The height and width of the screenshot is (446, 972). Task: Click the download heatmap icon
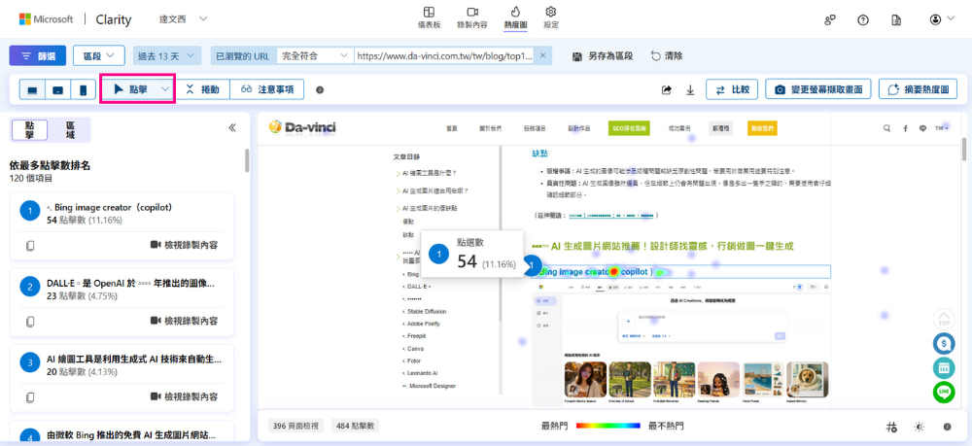[690, 90]
